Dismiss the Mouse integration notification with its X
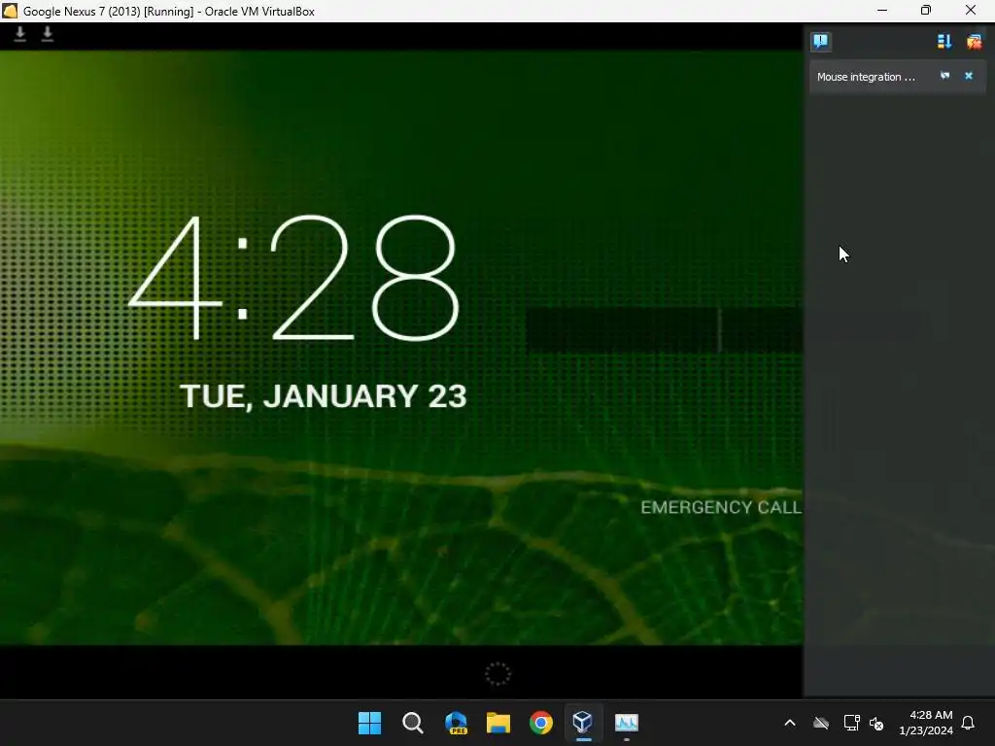 tap(969, 76)
